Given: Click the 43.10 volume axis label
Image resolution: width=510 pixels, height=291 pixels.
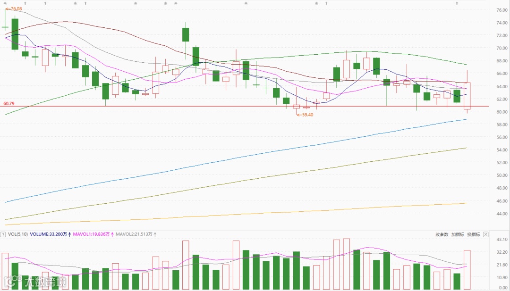Looking at the screenshot, I should click(x=502, y=240).
